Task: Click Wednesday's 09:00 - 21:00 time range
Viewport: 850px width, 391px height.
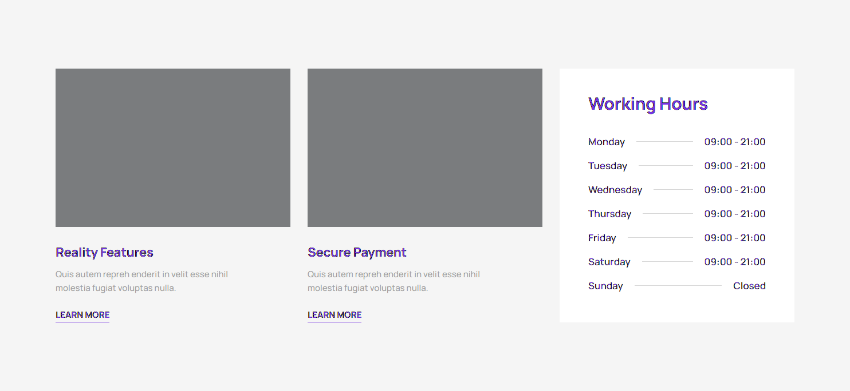Action: (734, 190)
